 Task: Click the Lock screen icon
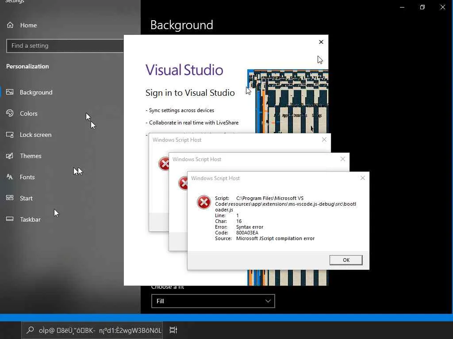point(10,135)
